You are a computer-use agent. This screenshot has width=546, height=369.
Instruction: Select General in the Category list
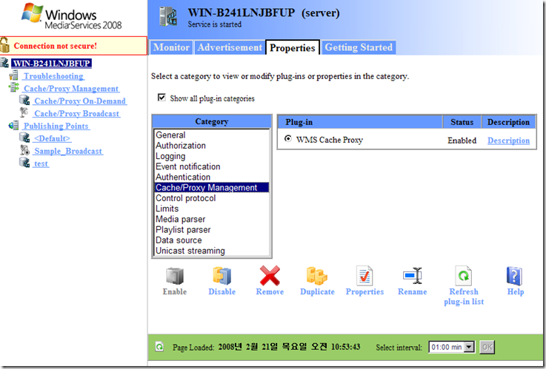(212, 135)
